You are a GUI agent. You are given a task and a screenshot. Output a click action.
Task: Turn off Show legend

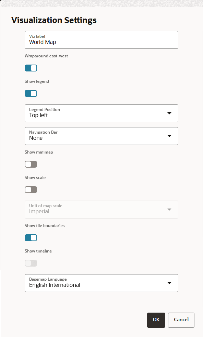point(31,93)
